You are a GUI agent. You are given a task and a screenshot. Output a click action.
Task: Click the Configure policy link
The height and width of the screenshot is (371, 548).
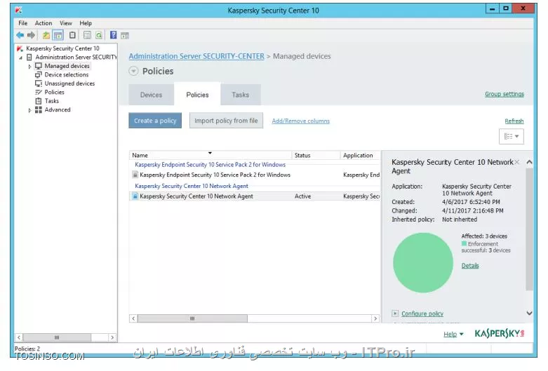pos(422,313)
